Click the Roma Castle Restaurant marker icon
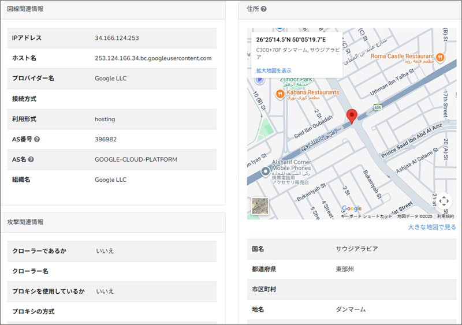The width and height of the screenshot is (462, 325). click(440, 57)
